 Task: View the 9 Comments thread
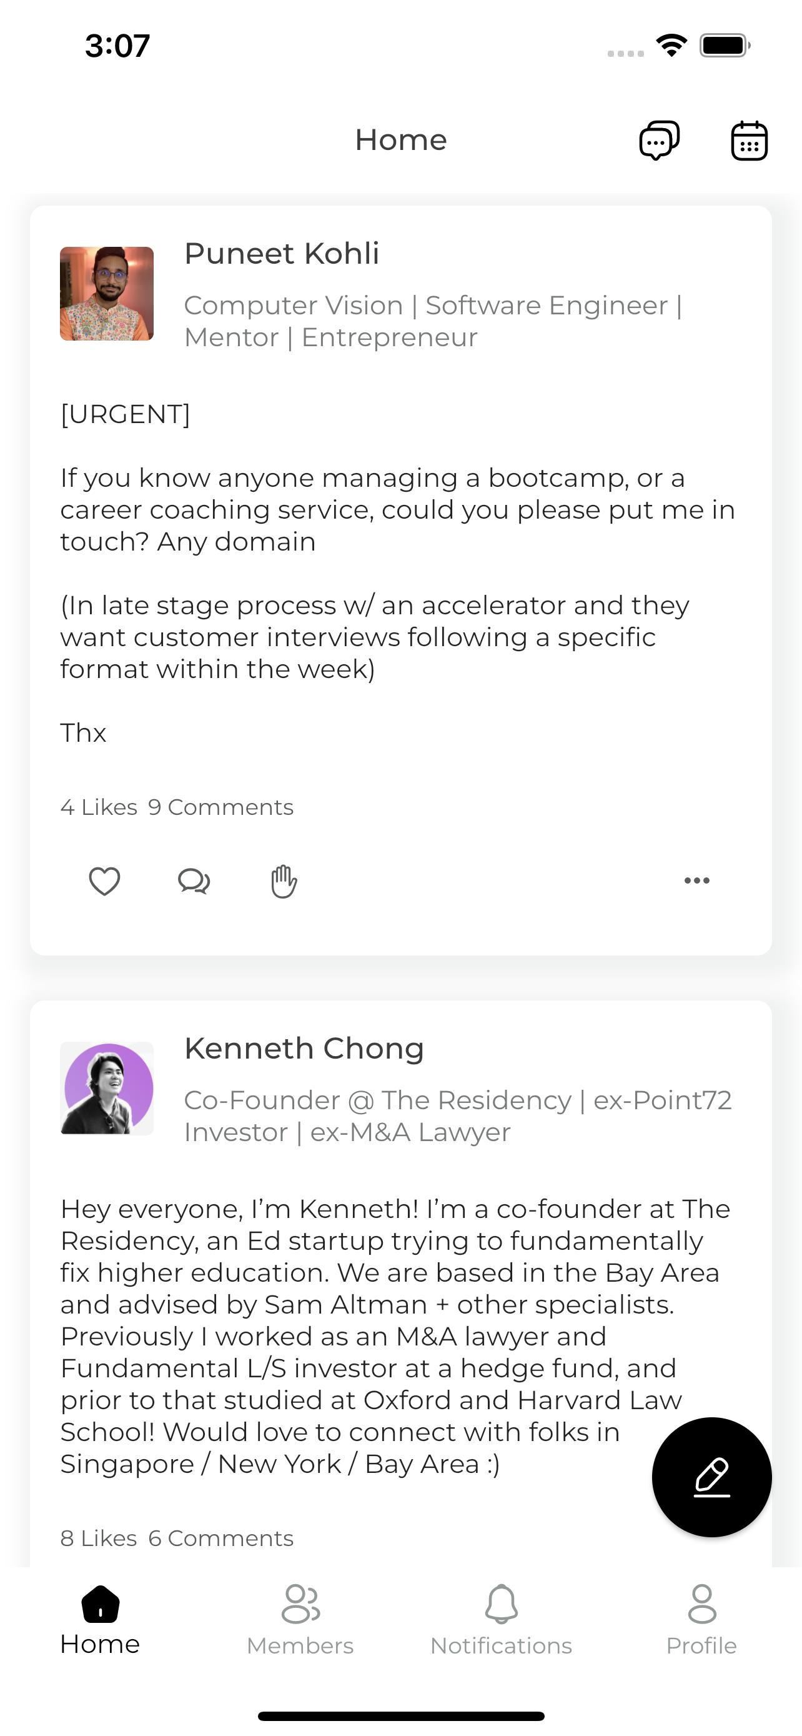221,807
